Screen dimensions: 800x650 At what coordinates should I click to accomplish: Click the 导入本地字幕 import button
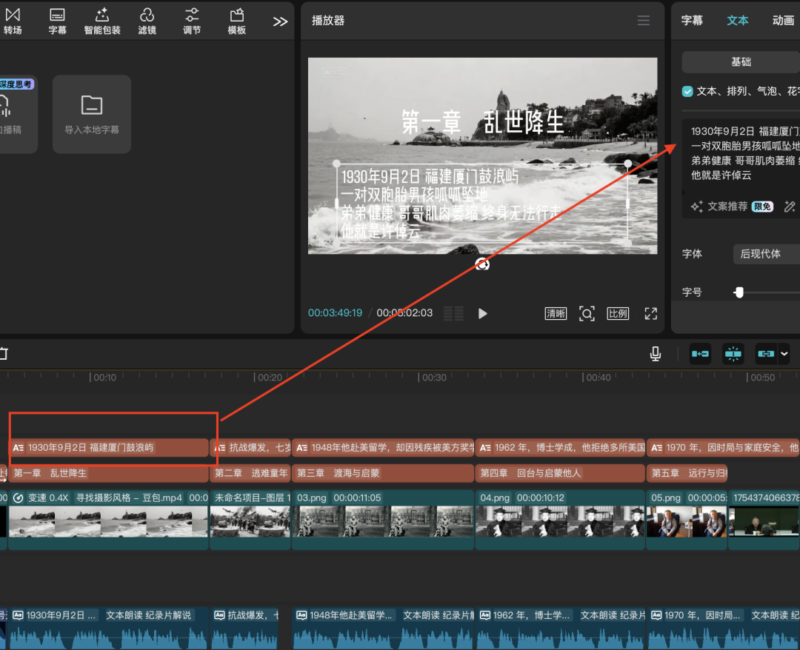pos(92,114)
